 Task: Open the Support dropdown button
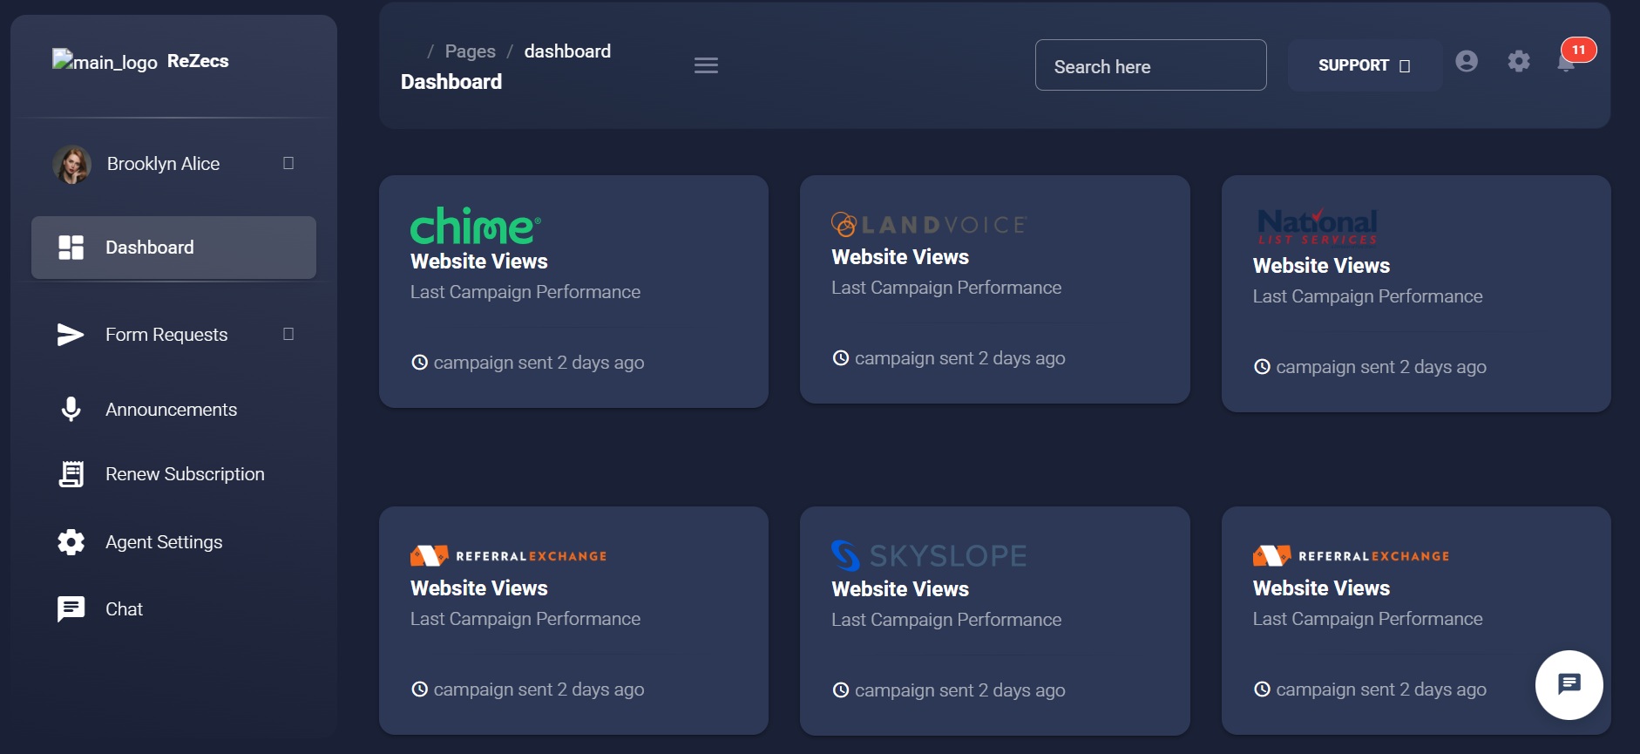(x=1364, y=65)
